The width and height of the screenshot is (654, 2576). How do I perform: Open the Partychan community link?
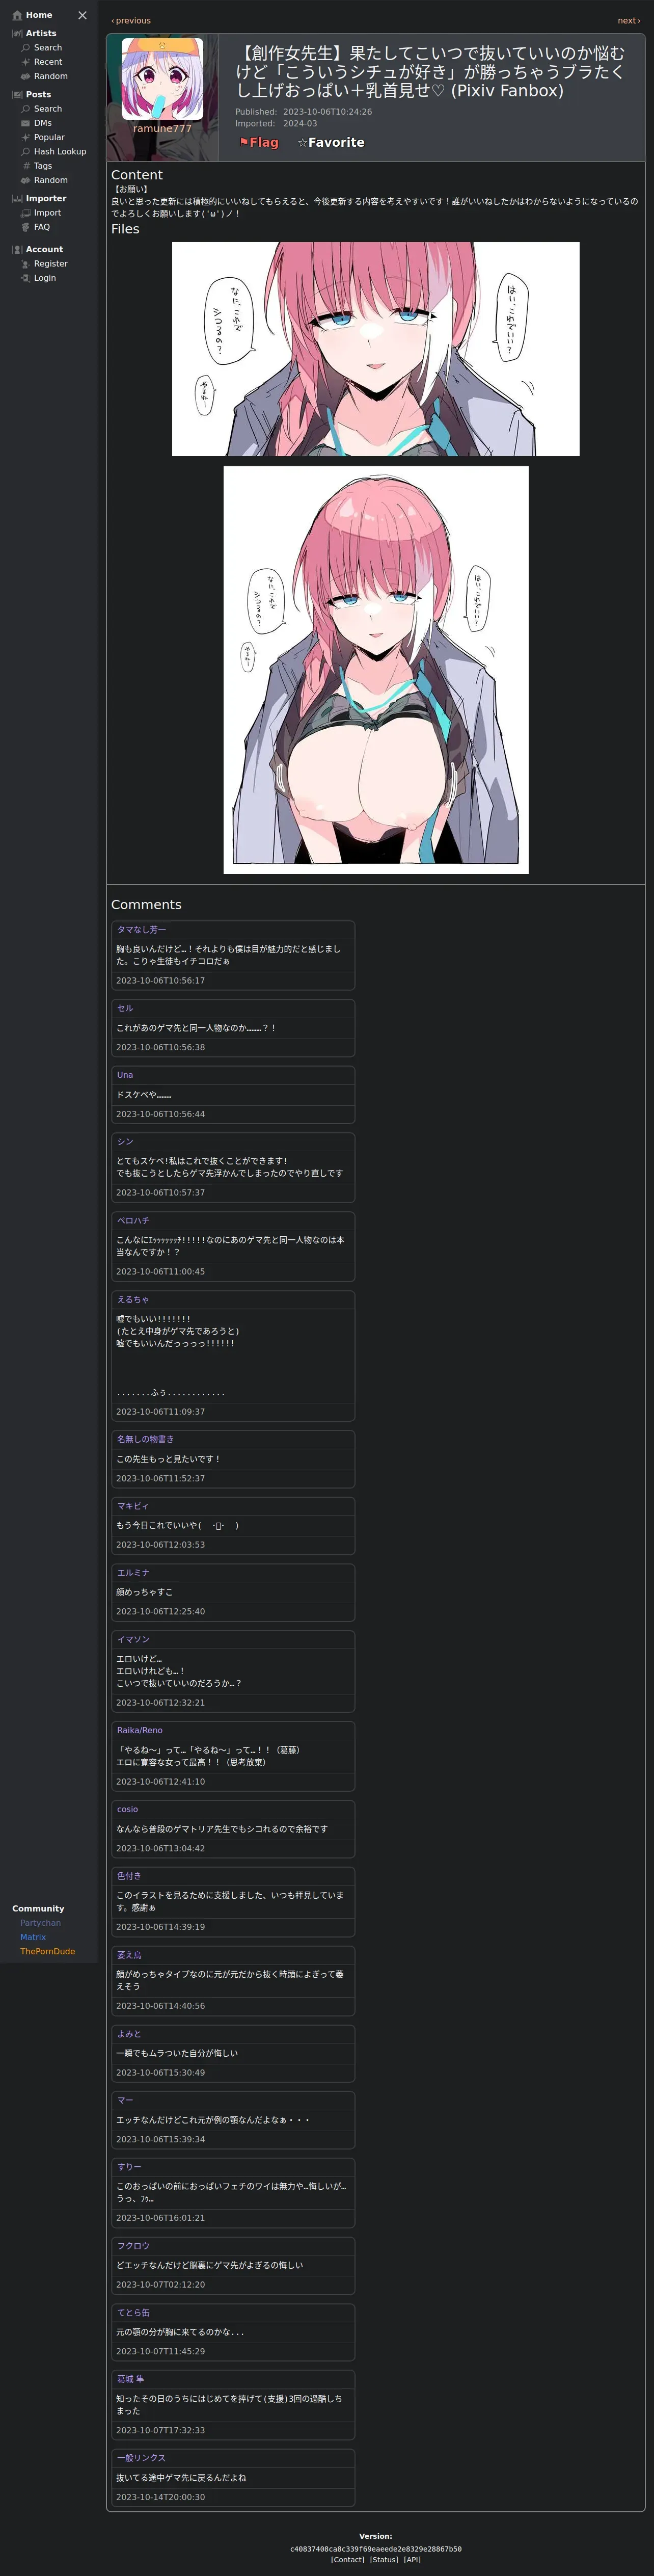pos(40,1923)
